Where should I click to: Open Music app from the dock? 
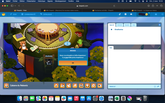click(x=76, y=99)
